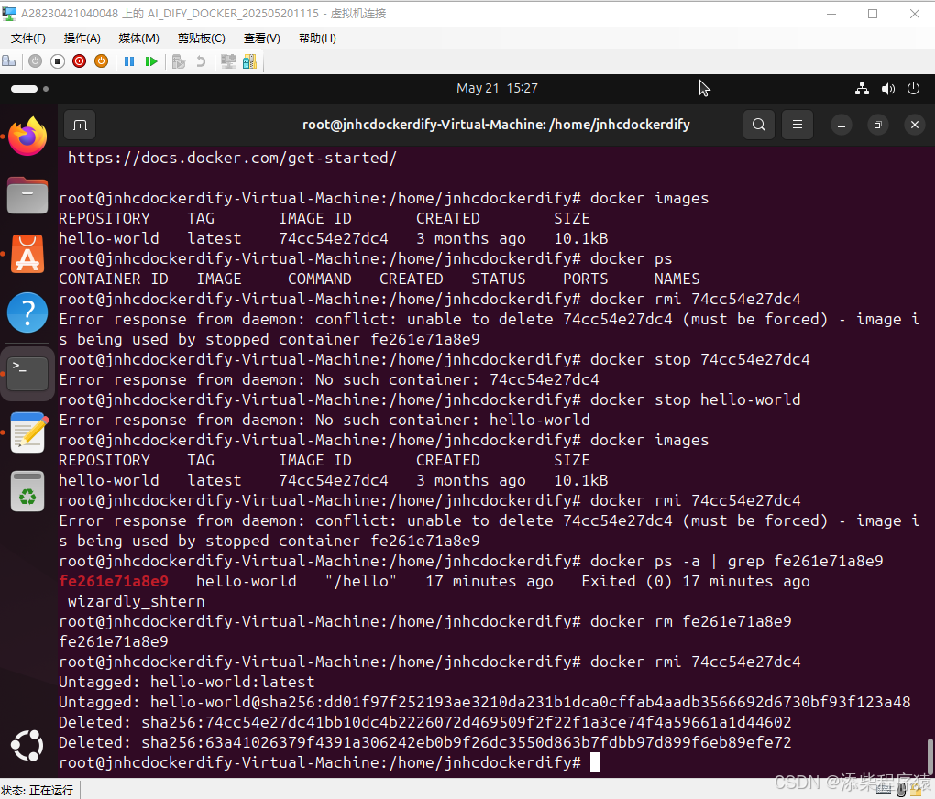Click the https://docs.docker.com/get-started/ link
This screenshot has height=799, width=935.
(x=232, y=158)
